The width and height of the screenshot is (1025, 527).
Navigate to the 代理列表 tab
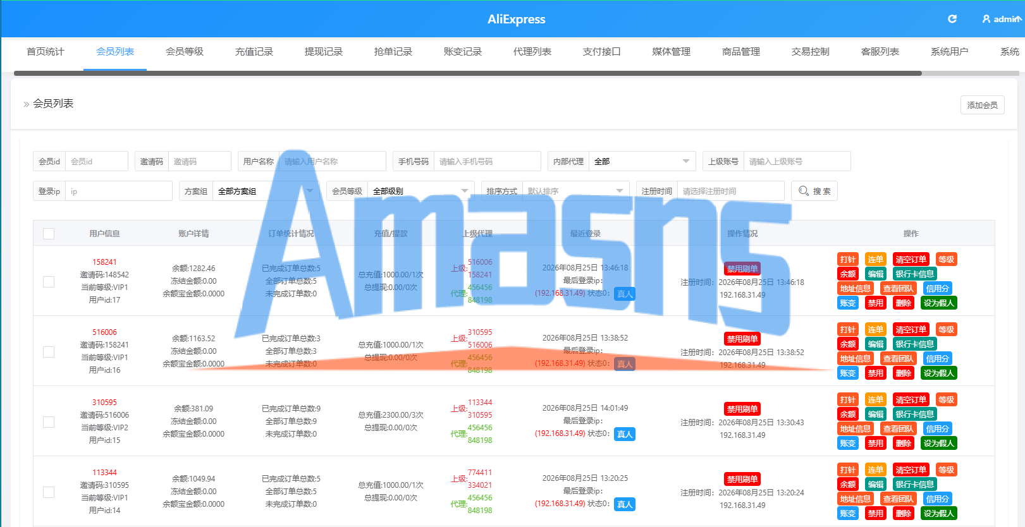point(532,52)
